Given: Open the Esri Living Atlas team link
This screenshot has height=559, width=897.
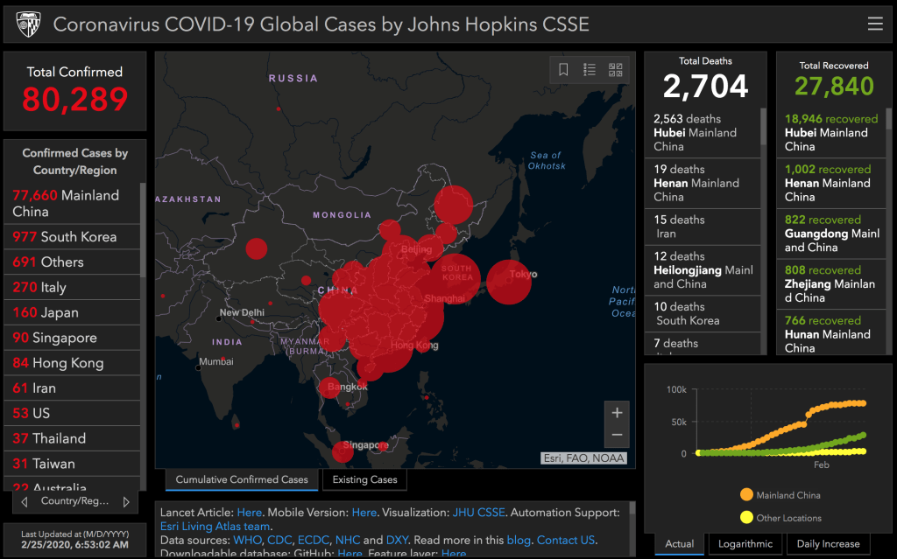Looking at the screenshot, I should (x=215, y=527).
